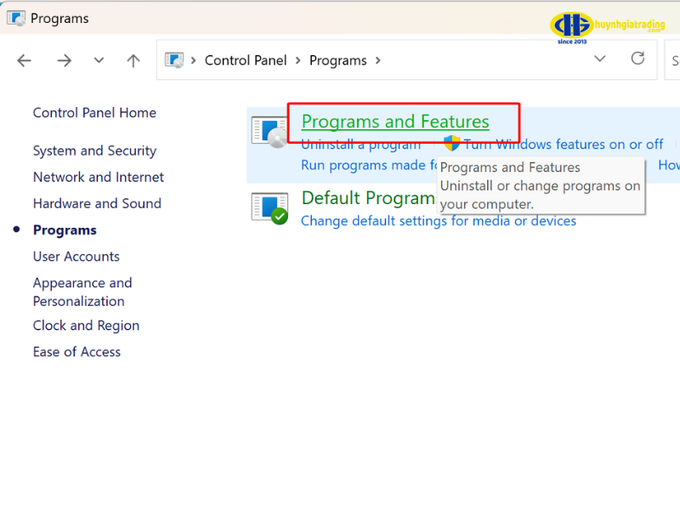
Task: Click the Default Programs icon
Action: tap(269, 207)
